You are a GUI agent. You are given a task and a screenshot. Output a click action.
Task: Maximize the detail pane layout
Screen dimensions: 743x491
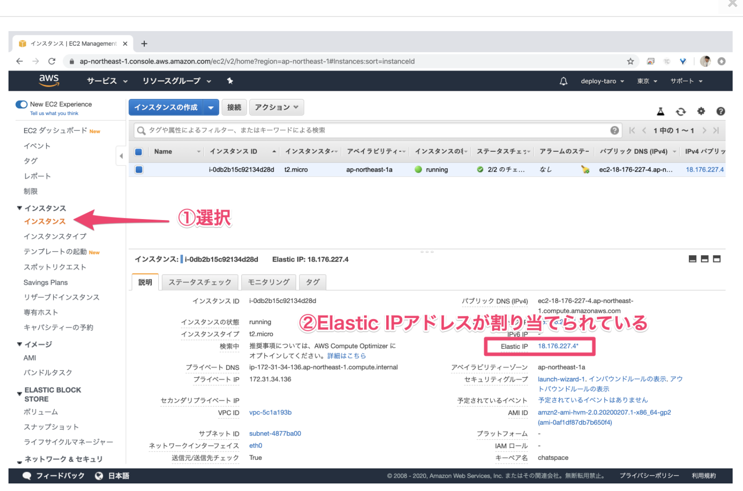tap(717, 259)
